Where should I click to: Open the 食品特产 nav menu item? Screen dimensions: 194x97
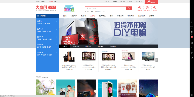(x=74, y=16)
